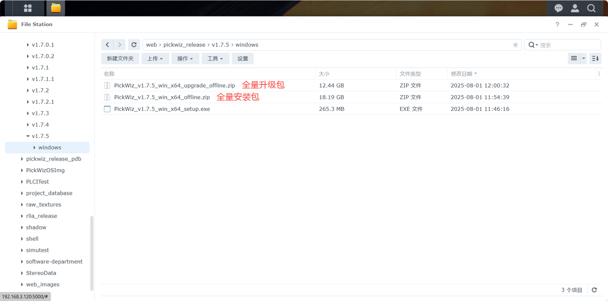Open the 操作 action dropdown menu
Image resolution: width=608 pixels, height=301 pixels.
pos(185,58)
